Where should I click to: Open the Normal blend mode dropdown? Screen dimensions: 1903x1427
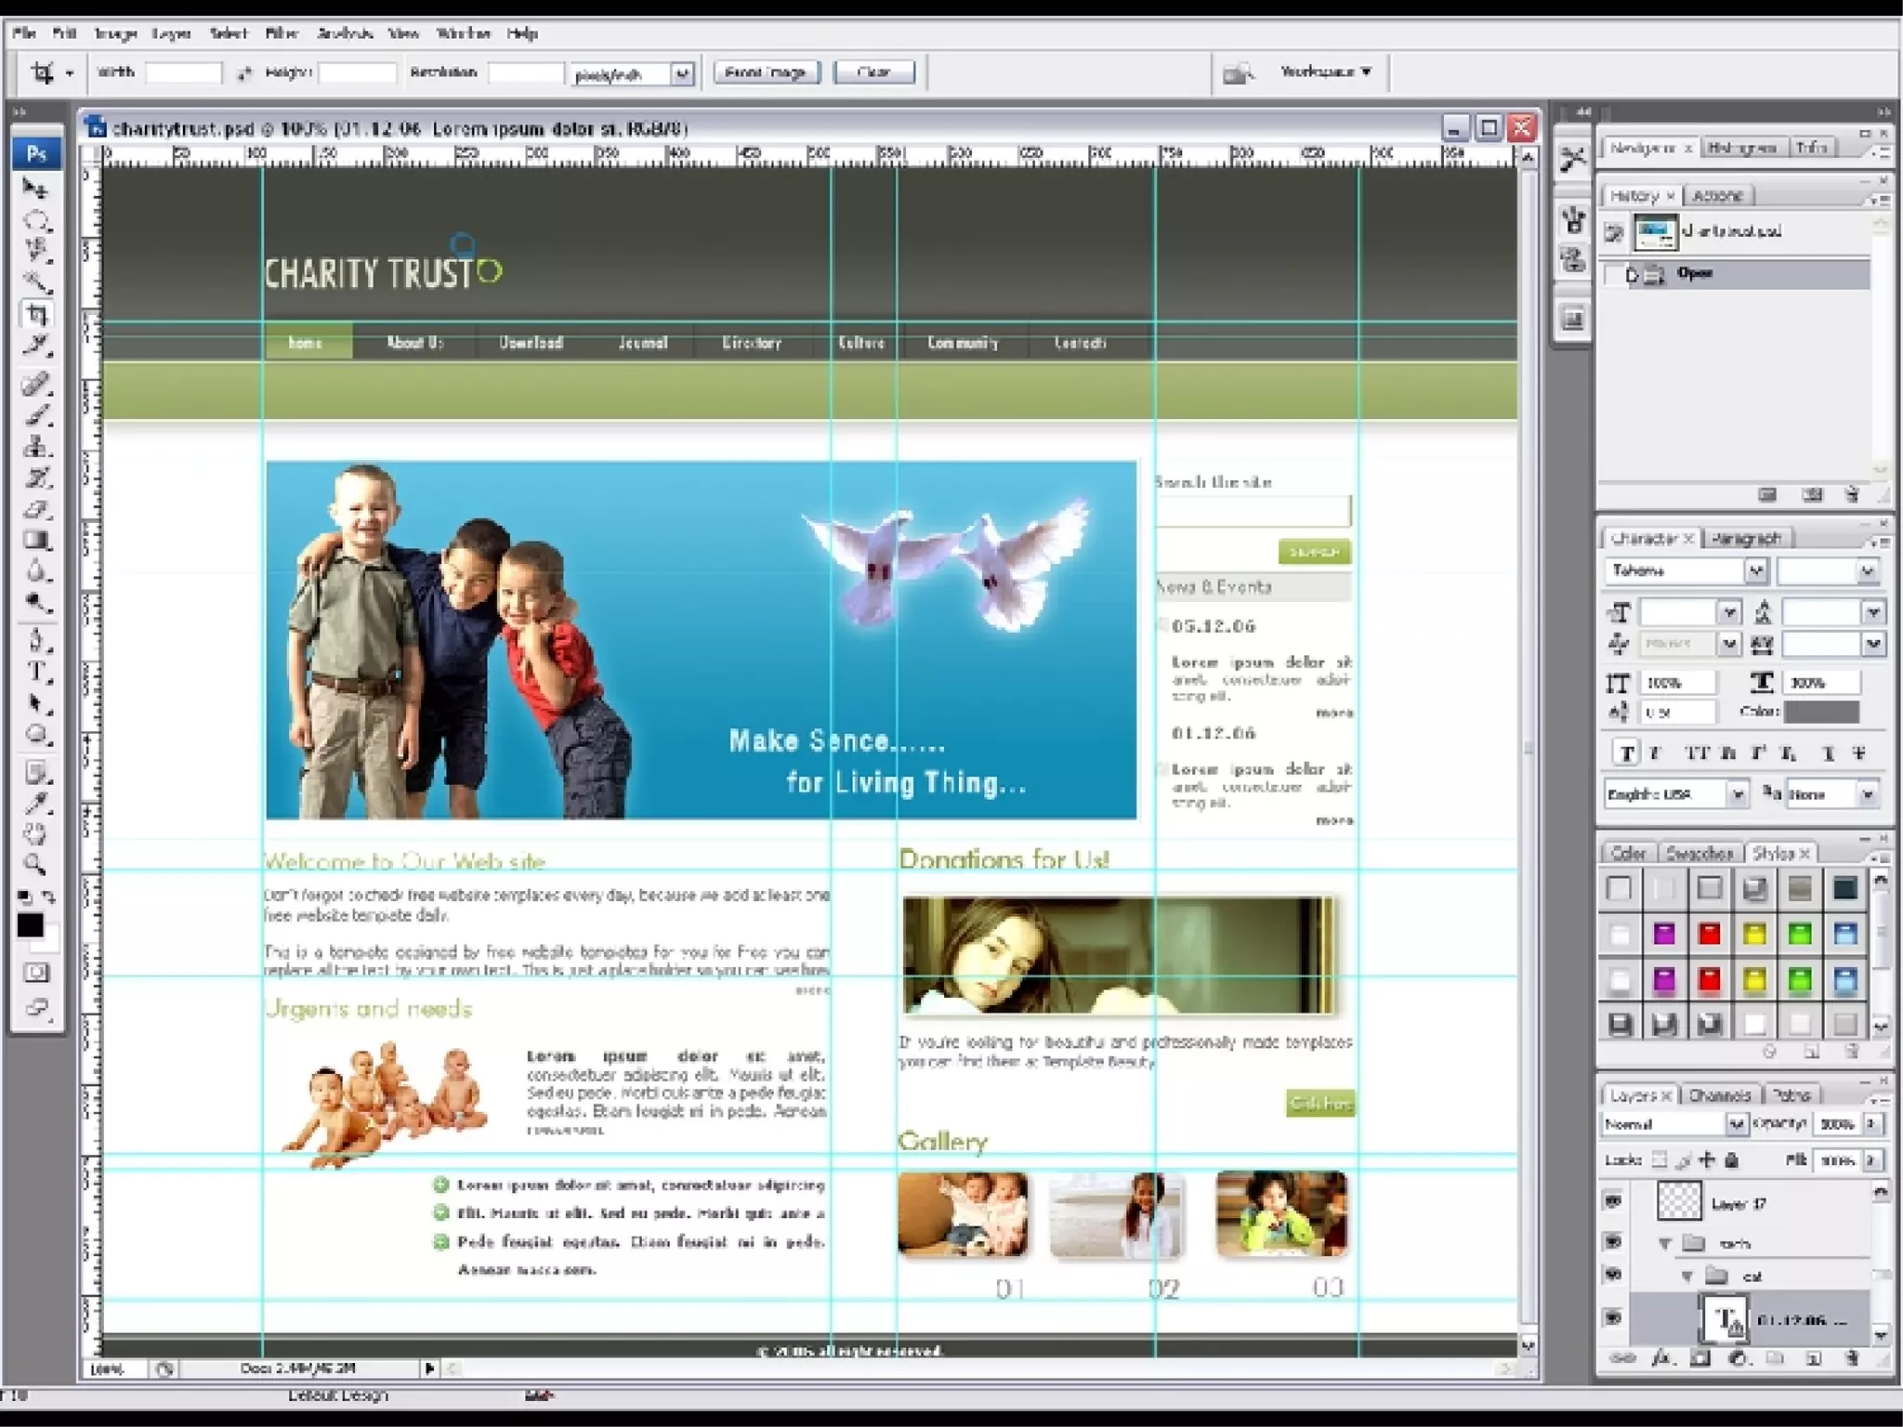[1736, 1124]
